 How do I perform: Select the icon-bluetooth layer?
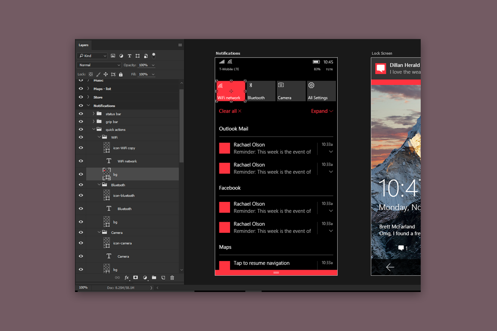pyautogui.click(x=124, y=196)
